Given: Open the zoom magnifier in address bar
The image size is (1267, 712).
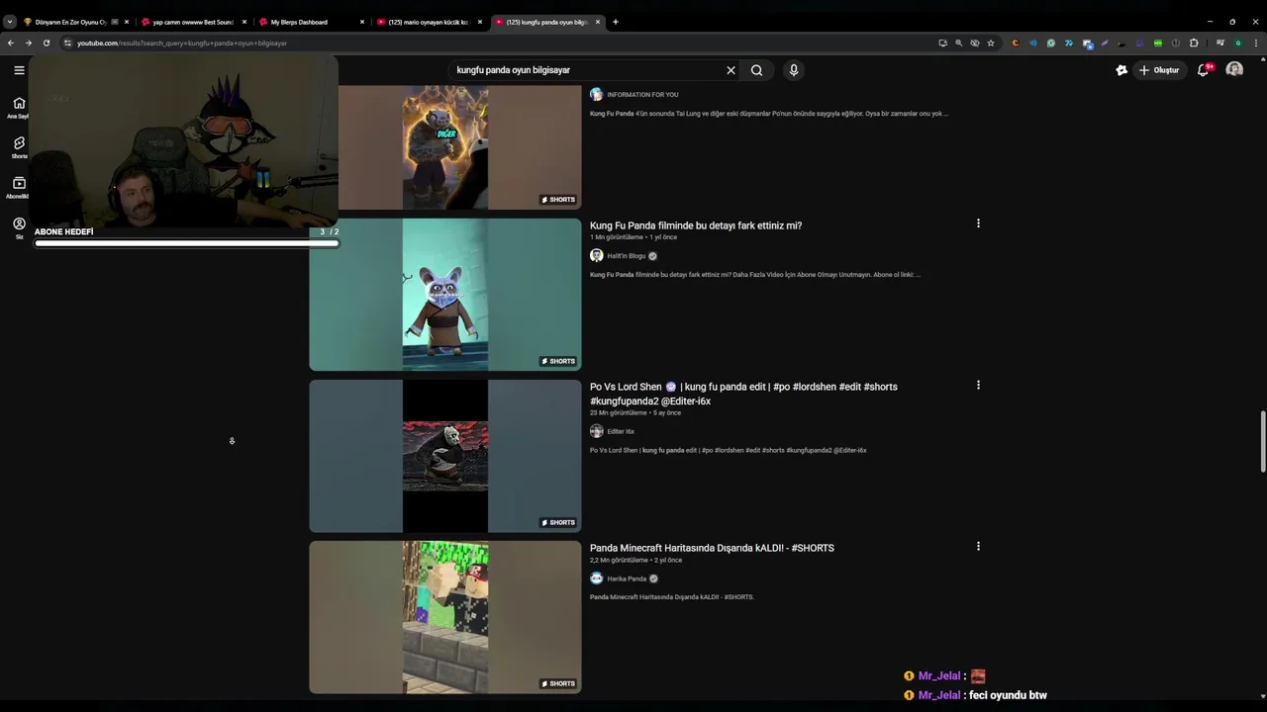Looking at the screenshot, I should coord(958,43).
